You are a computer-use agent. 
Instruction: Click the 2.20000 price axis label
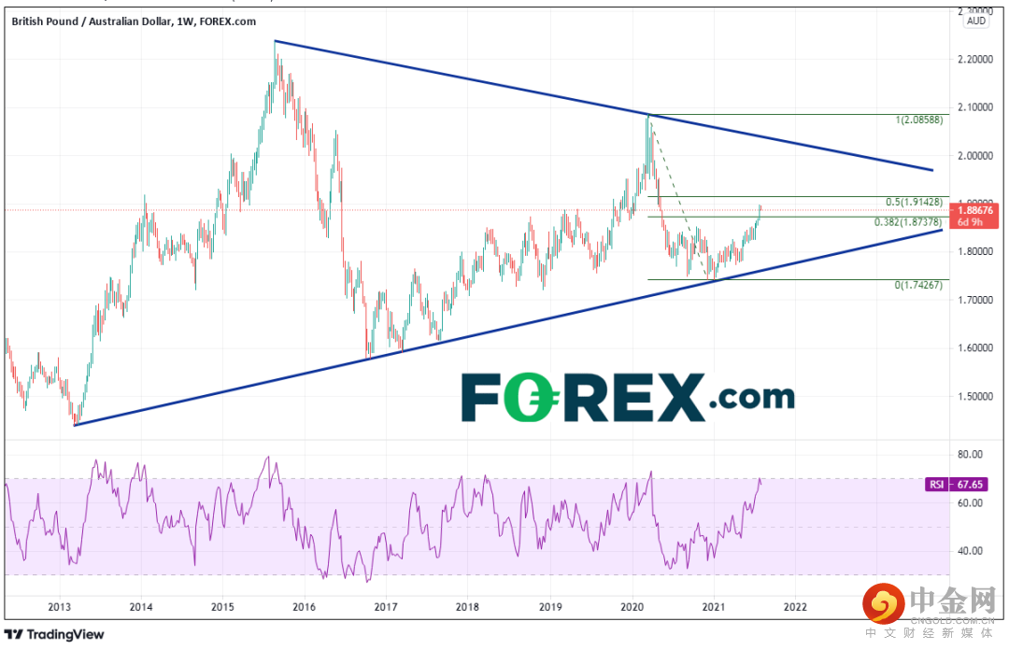coord(974,59)
